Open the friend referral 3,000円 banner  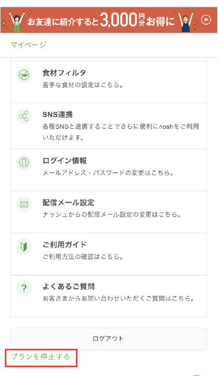coord(109,20)
